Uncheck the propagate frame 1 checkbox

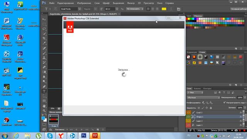(x=225, y=103)
